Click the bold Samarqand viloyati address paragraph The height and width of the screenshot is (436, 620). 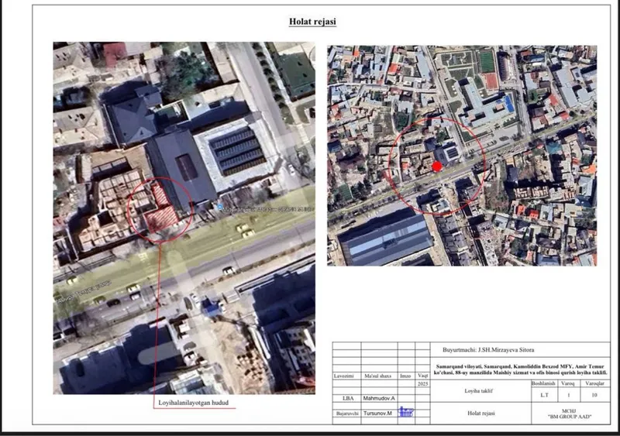coord(520,369)
